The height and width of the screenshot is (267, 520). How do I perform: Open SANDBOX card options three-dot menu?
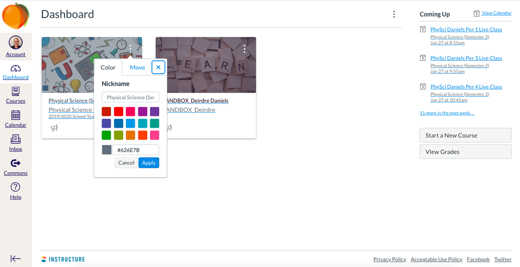click(245, 49)
